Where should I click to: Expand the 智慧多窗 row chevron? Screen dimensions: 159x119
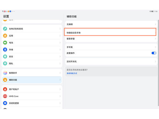pyautogui.click(x=155, y=39)
